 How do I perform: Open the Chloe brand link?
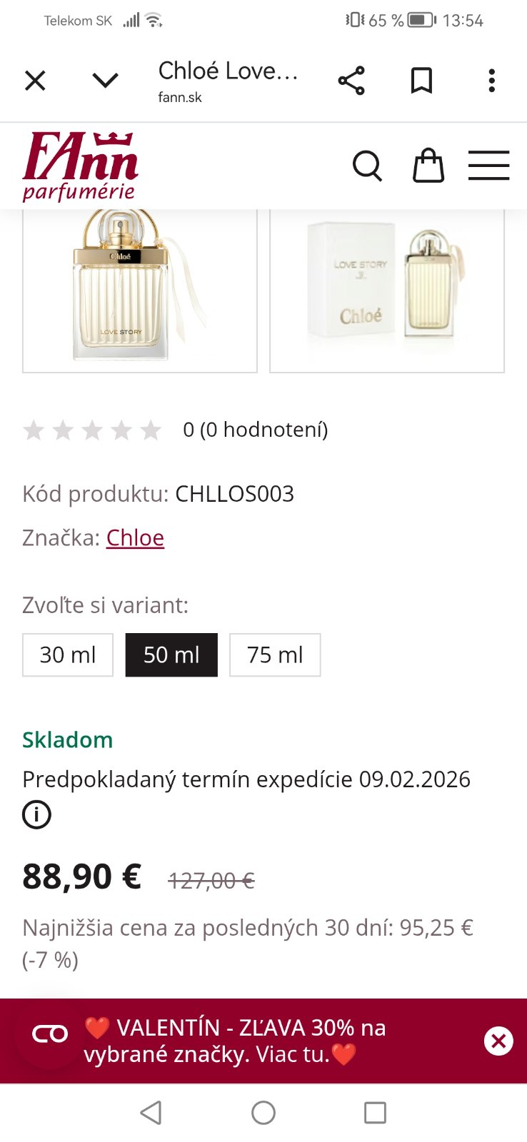(x=135, y=537)
